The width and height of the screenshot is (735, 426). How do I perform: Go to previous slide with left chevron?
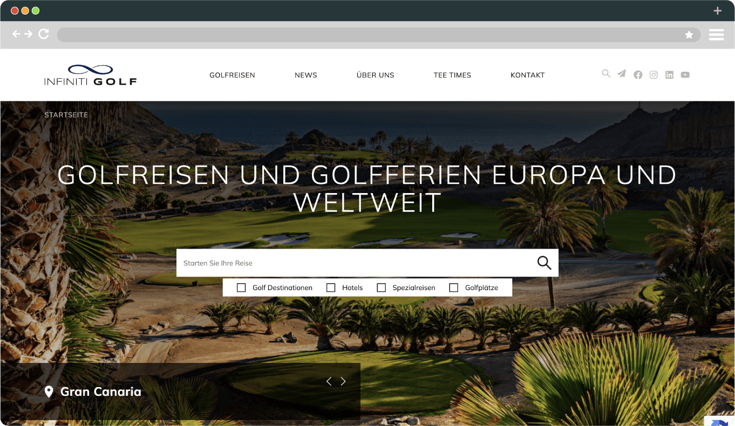click(x=329, y=381)
